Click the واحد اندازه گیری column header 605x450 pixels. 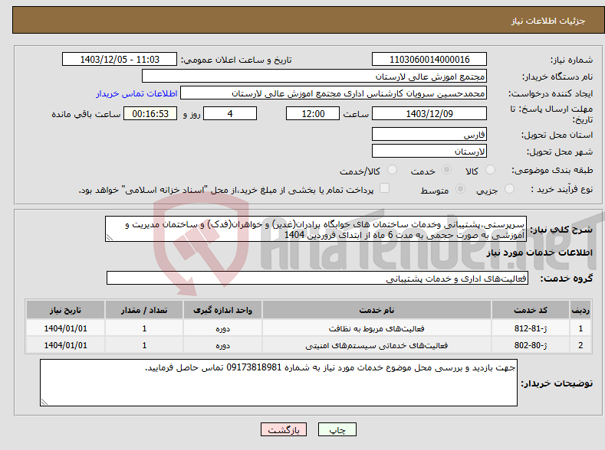(x=222, y=310)
